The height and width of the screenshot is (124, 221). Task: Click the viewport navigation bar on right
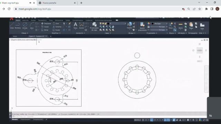pos(206,79)
